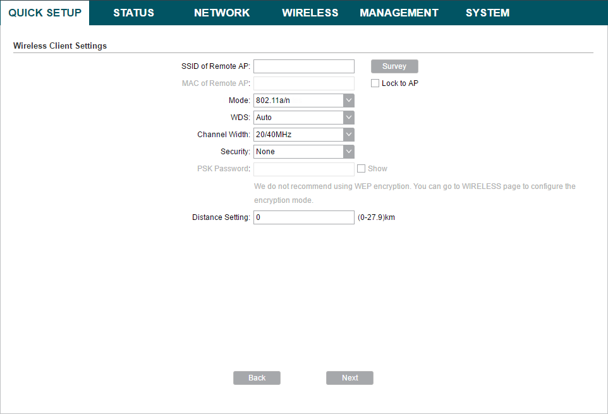Click the Security dropdown chevron icon
Viewport: 608px width, 414px height.
coord(348,151)
